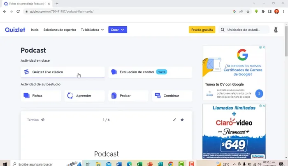Star the current flashcard

[182, 120]
